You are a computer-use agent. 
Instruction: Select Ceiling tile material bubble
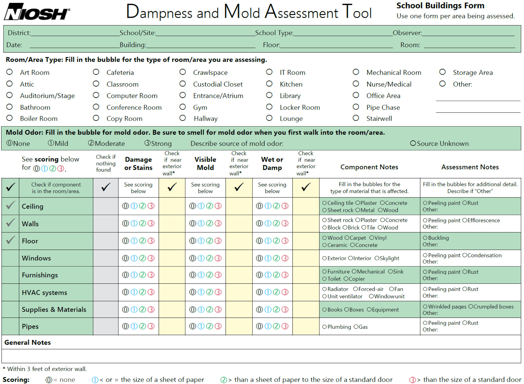point(324,203)
